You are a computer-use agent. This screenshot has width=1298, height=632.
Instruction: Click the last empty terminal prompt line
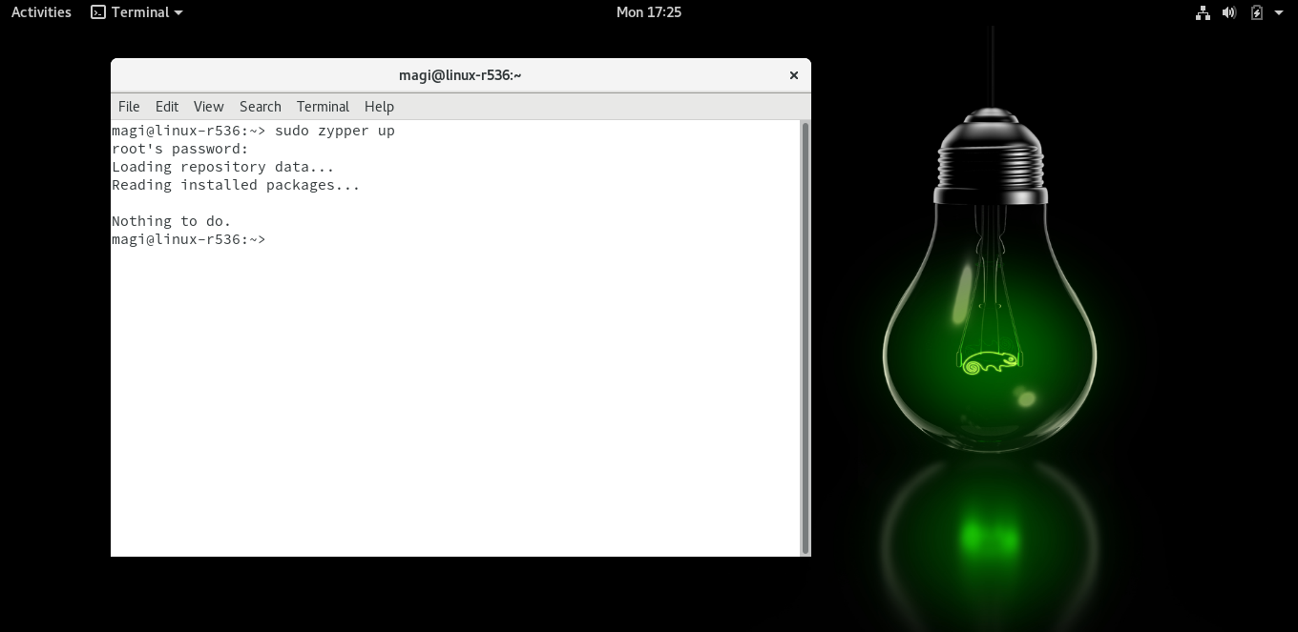click(189, 239)
